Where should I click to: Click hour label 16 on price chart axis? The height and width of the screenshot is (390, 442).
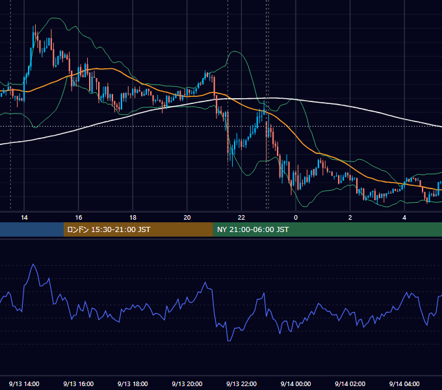click(x=79, y=218)
